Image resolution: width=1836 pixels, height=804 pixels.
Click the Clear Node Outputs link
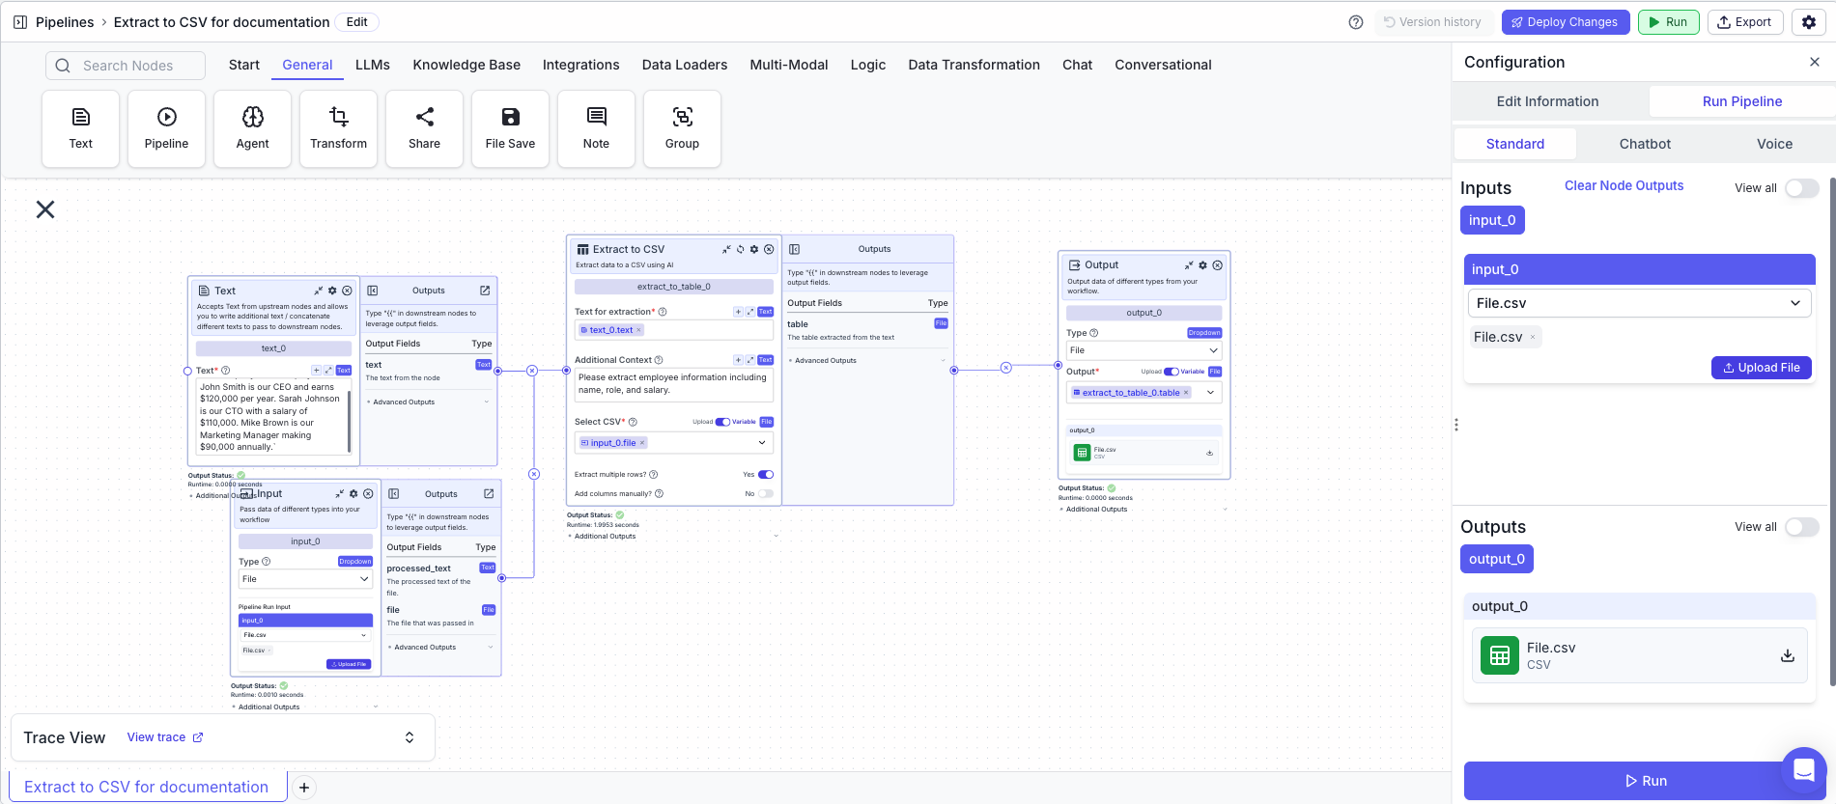tap(1624, 185)
